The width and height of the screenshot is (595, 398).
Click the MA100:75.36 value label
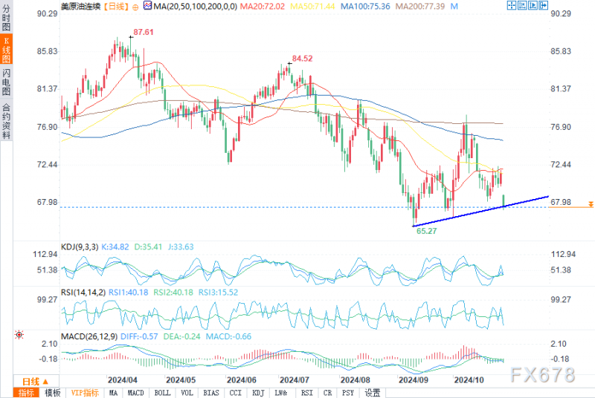click(x=365, y=7)
